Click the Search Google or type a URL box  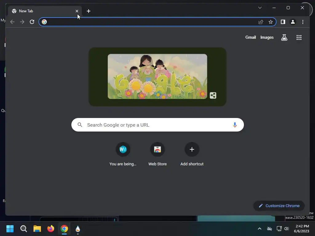coord(157,125)
